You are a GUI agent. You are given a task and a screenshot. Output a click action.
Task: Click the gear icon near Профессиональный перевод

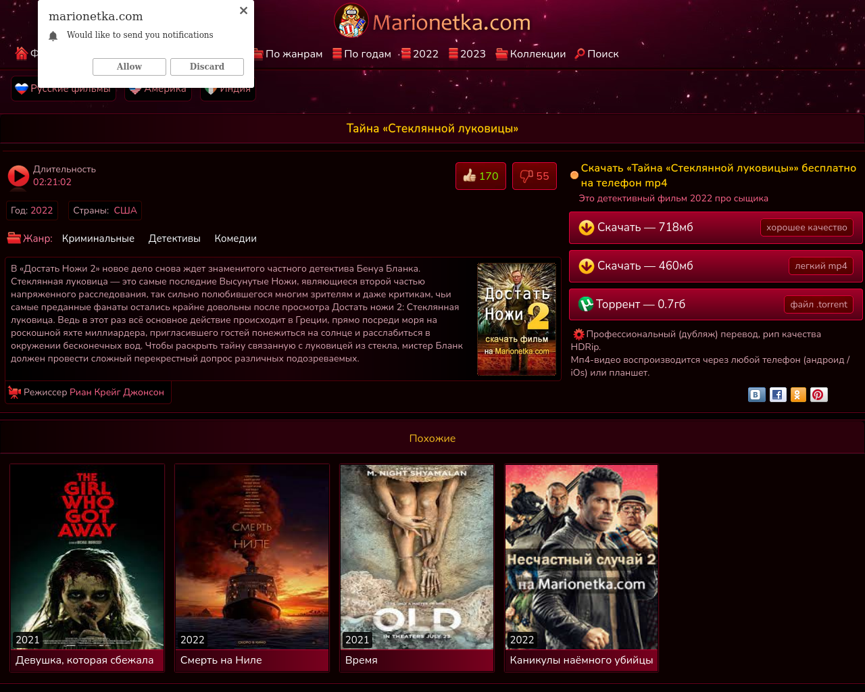point(578,334)
